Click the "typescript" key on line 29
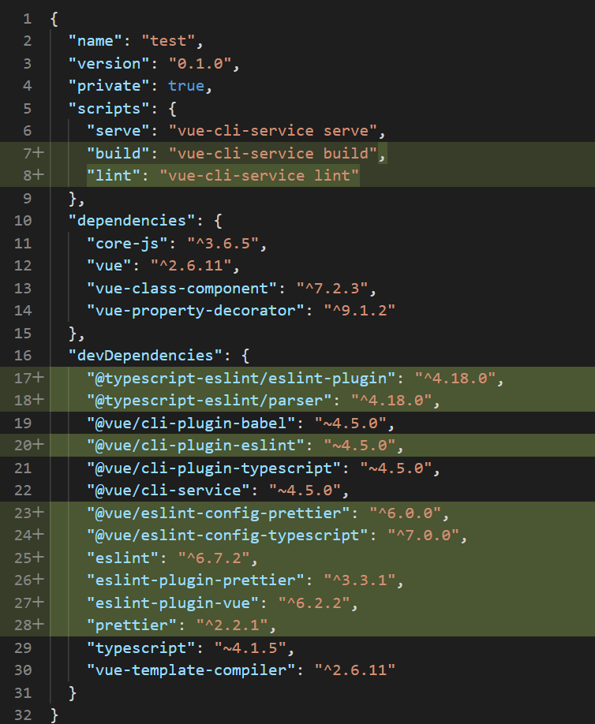 [141, 647]
